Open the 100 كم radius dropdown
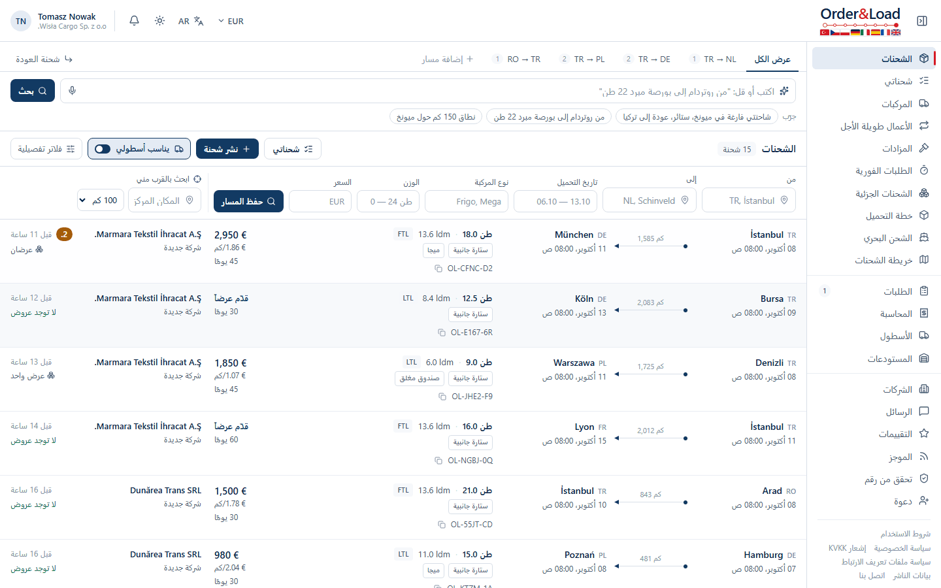 point(100,201)
